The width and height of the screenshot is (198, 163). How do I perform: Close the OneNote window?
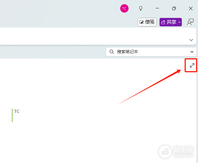click(x=191, y=8)
